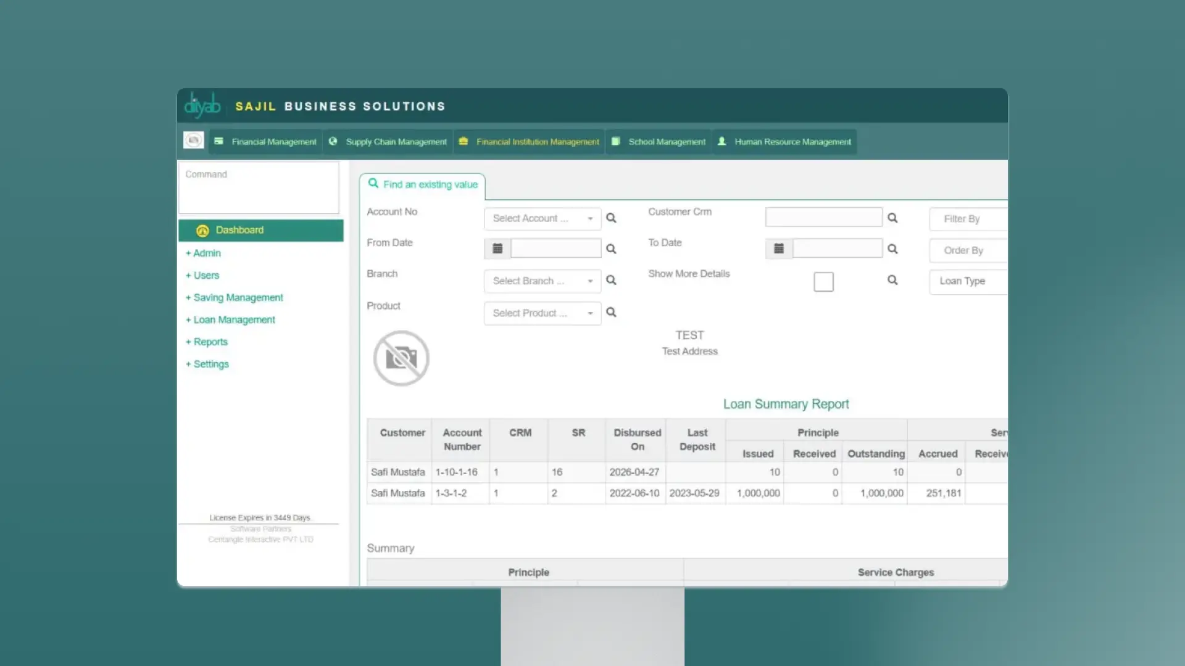This screenshot has height=666, width=1185.
Task: Open the Supply Chain Management menu
Action: pyautogui.click(x=388, y=141)
